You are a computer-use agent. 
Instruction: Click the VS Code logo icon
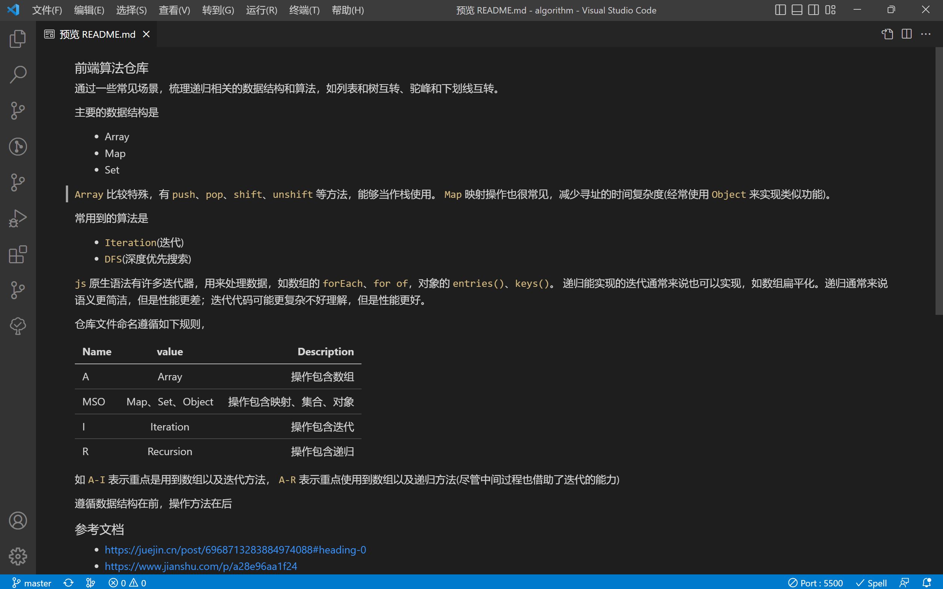point(13,10)
